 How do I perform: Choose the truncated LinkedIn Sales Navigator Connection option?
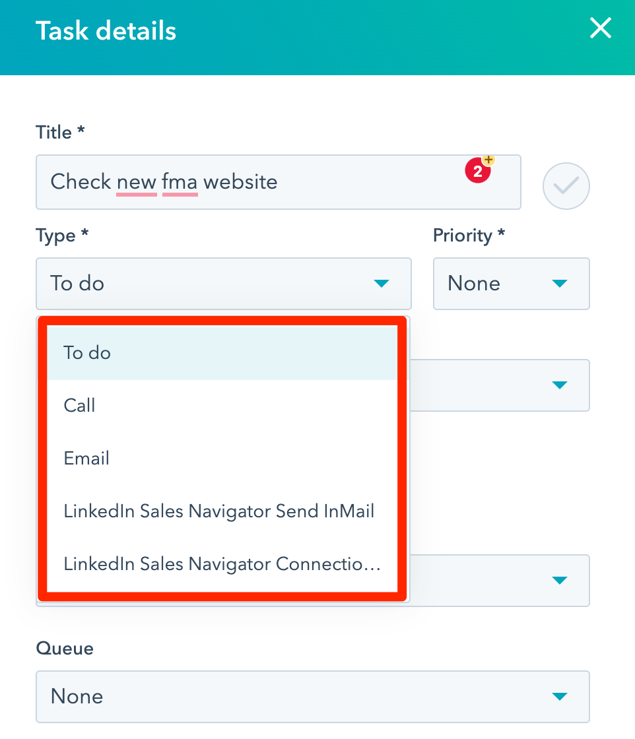[x=222, y=564]
